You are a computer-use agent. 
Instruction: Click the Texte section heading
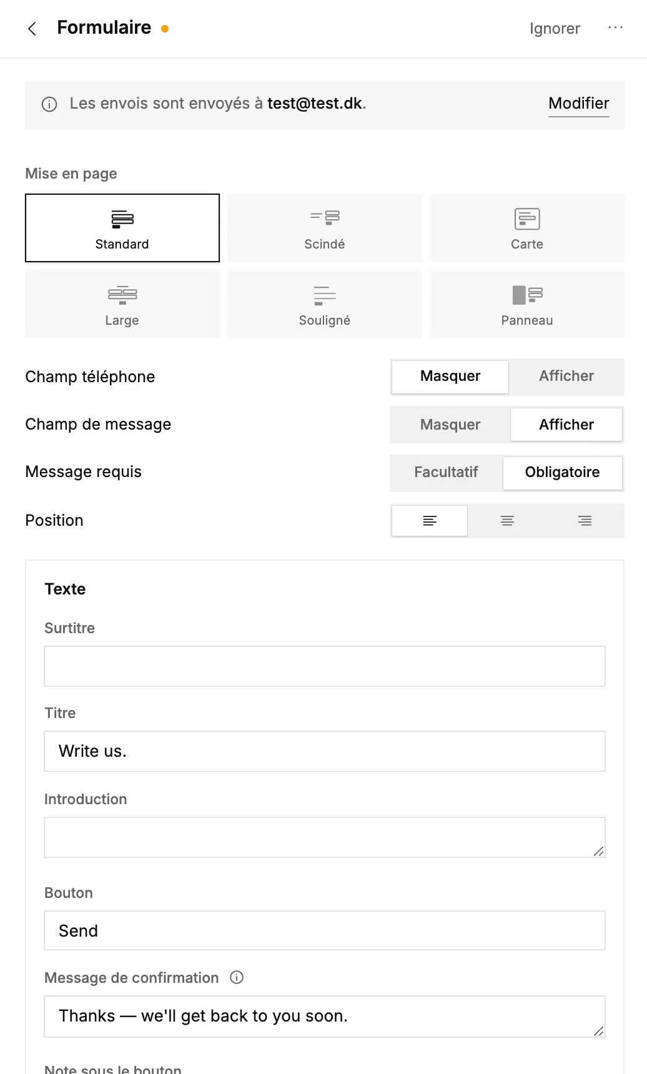(x=65, y=589)
